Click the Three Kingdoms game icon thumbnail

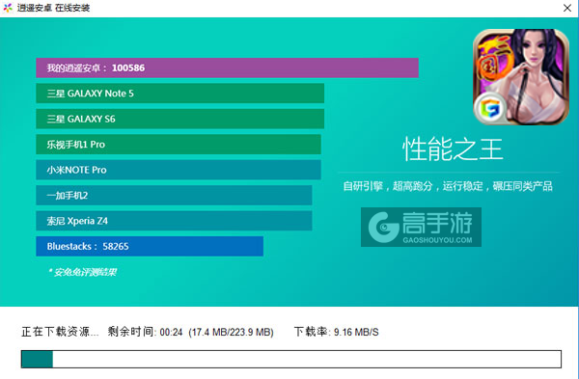[x=521, y=77]
